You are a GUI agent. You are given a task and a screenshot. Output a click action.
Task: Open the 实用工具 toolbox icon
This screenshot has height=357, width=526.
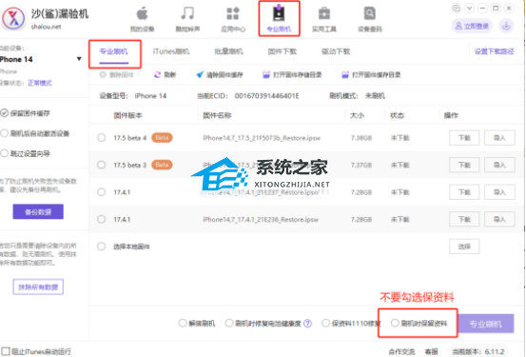click(324, 13)
